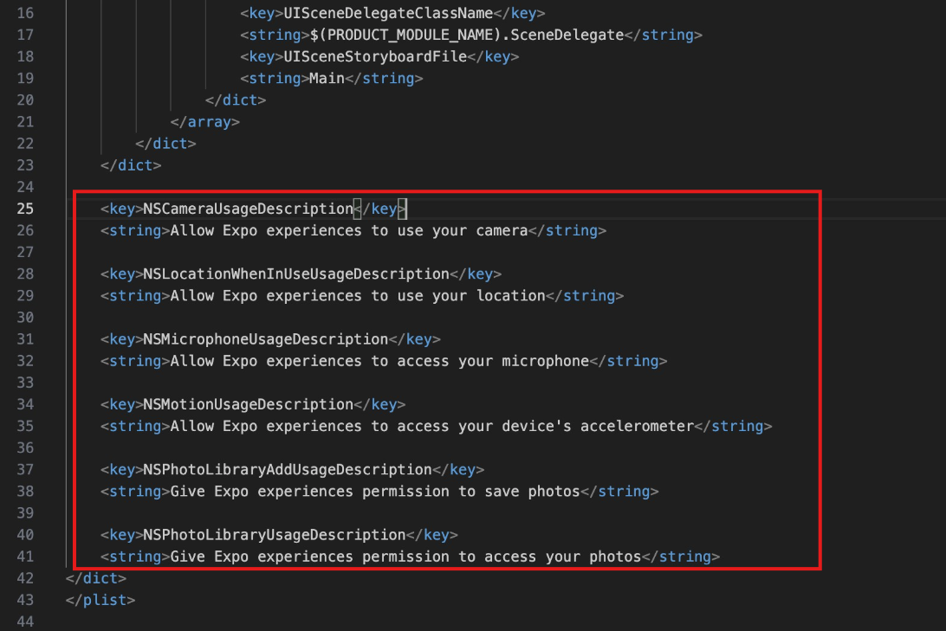
Task: Click the closing plist tag
Action: pyautogui.click(x=100, y=600)
